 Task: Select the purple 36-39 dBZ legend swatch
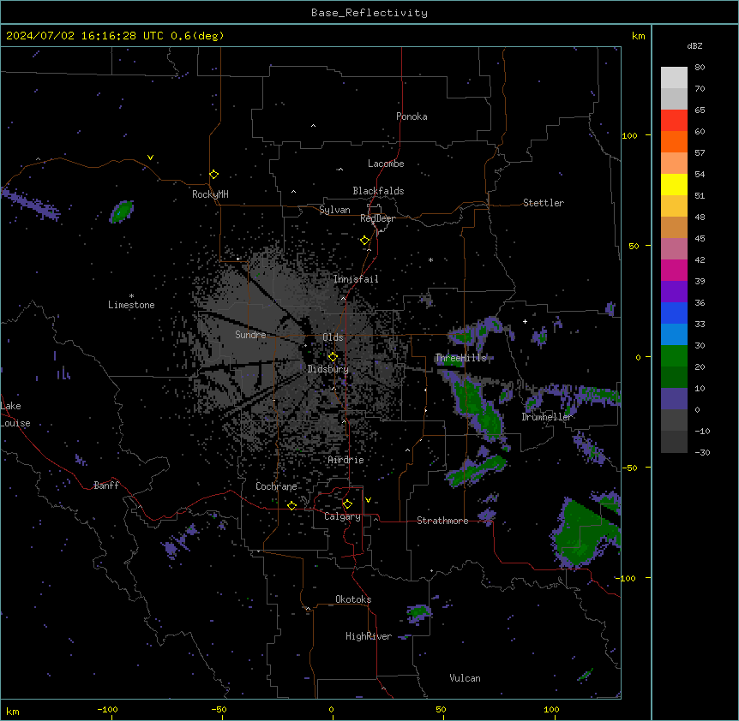click(x=674, y=291)
